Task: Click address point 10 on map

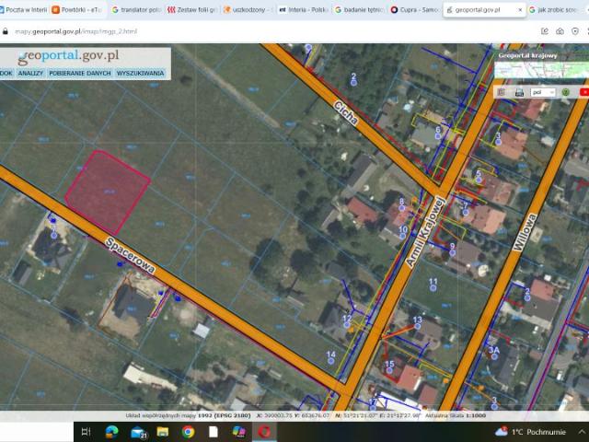Action: coord(403,233)
